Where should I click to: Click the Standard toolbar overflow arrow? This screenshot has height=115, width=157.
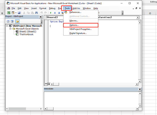pos(122,13)
